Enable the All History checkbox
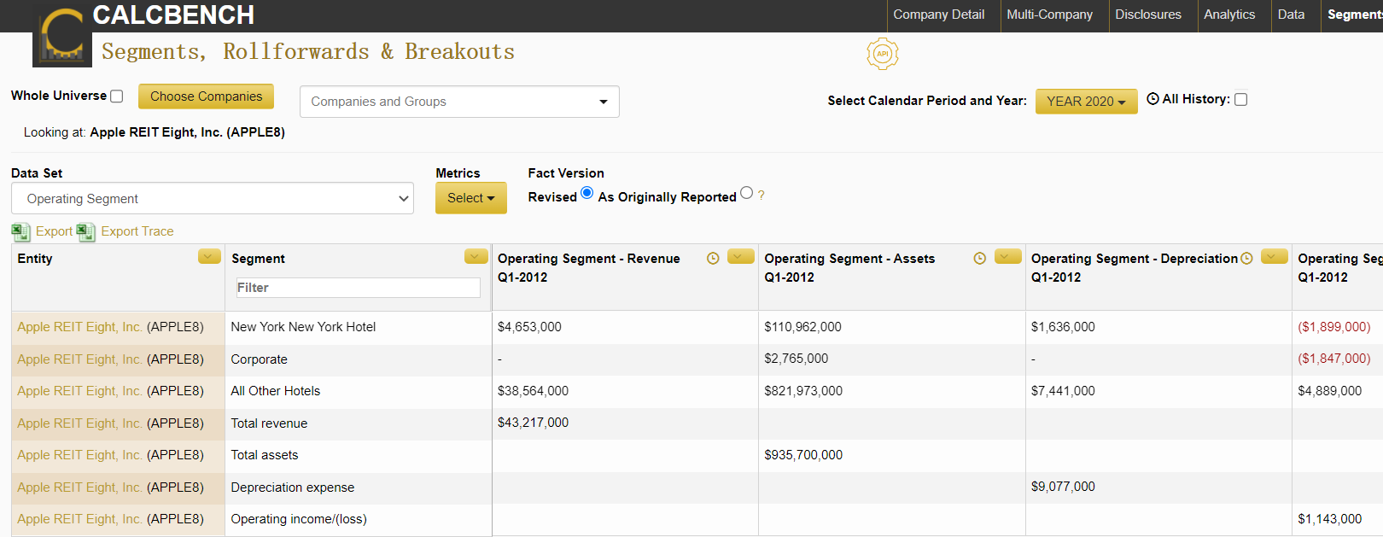This screenshot has width=1383, height=537. click(x=1241, y=99)
